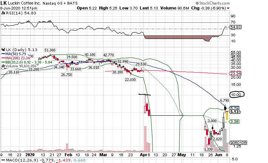
Task: Click the RSI(14) 54.83 legend text
Action: tap(21, 13)
